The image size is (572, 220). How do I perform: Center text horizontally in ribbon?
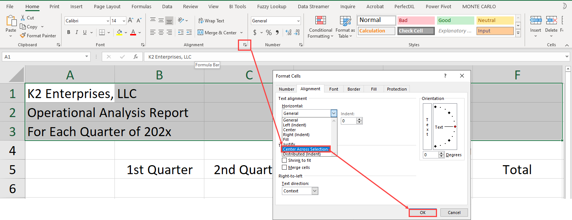coord(161,32)
